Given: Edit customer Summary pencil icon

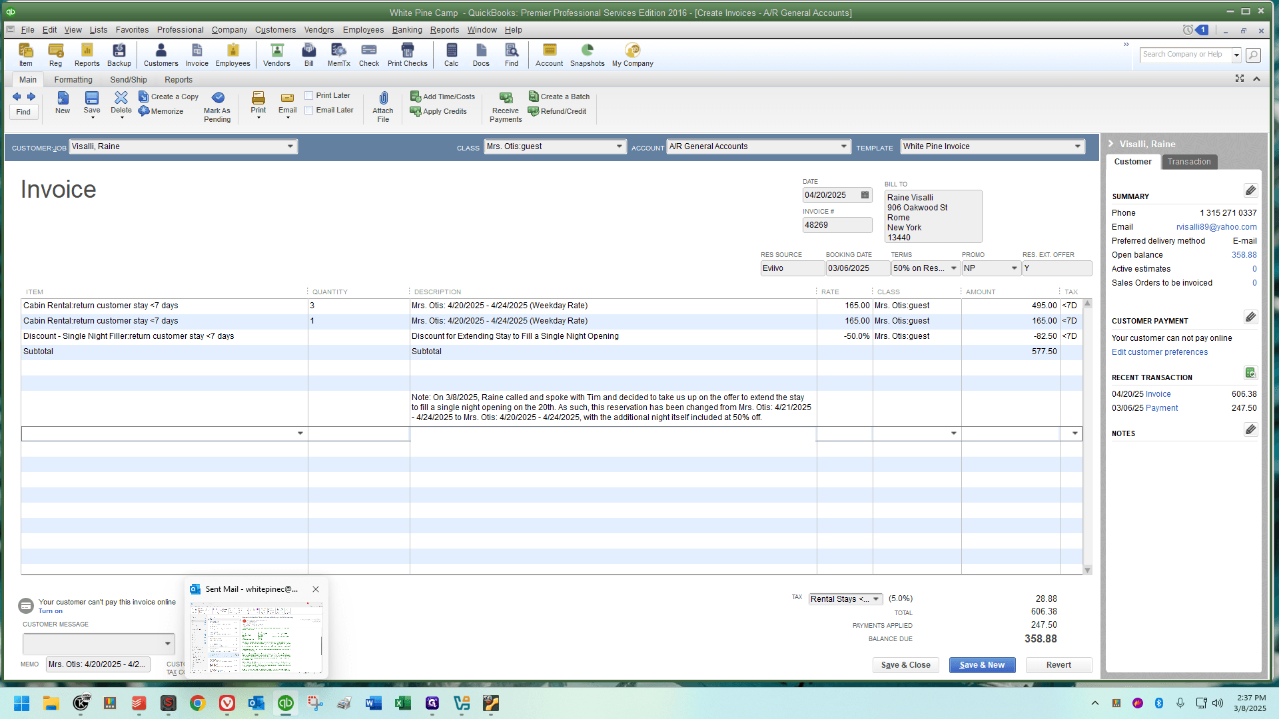Looking at the screenshot, I should 1250,191.
